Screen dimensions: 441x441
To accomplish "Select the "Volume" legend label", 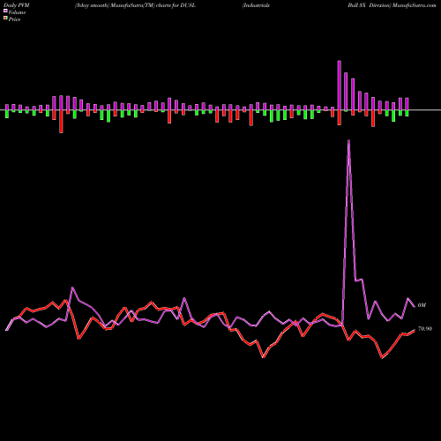I will (x=17, y=12).
